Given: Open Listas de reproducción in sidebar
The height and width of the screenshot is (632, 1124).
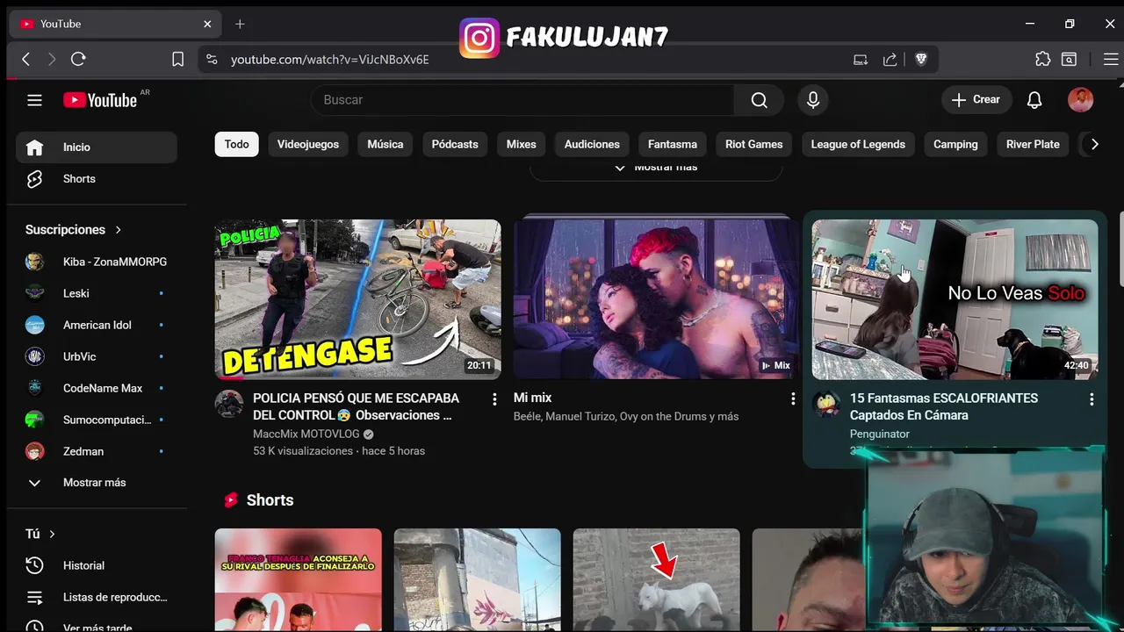Looking at the screenshot, I should tap(97, 597).
